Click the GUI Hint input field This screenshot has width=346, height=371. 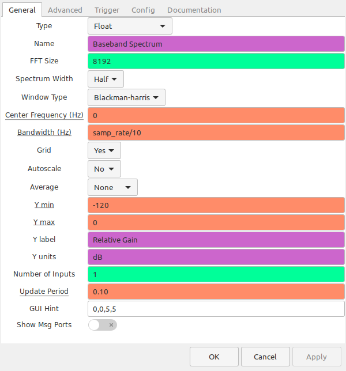click(x=216, y=309)
